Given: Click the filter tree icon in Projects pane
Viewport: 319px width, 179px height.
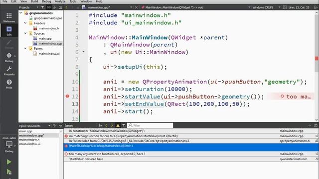Looking at the screenshot, I should pyautogui.click(x=43, y=7).
